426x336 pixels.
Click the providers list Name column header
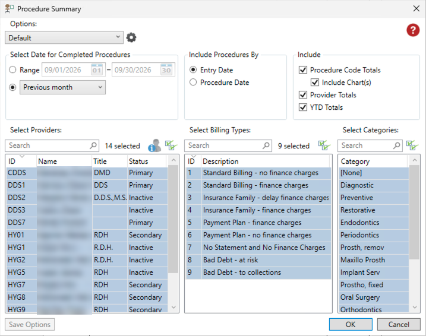tap(64, 161)
